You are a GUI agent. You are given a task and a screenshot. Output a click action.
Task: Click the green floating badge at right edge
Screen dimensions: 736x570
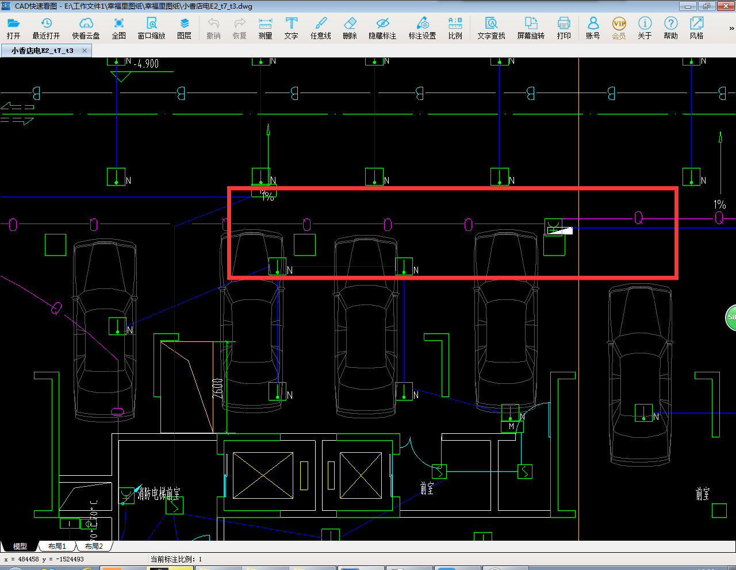pos(731,318)
